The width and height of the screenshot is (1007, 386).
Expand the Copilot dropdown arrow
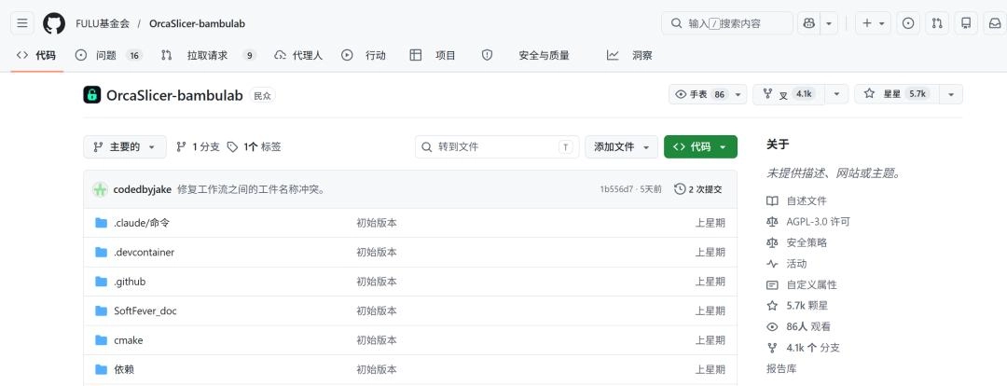pyautogui.click(x=829, y=23)
